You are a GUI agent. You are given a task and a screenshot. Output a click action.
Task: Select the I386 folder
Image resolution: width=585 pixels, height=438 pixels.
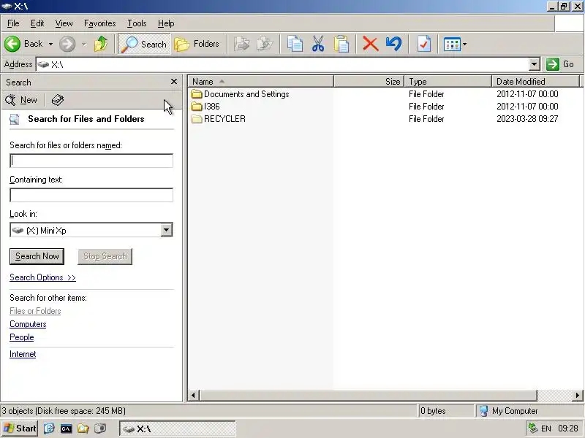click(205, 107)
